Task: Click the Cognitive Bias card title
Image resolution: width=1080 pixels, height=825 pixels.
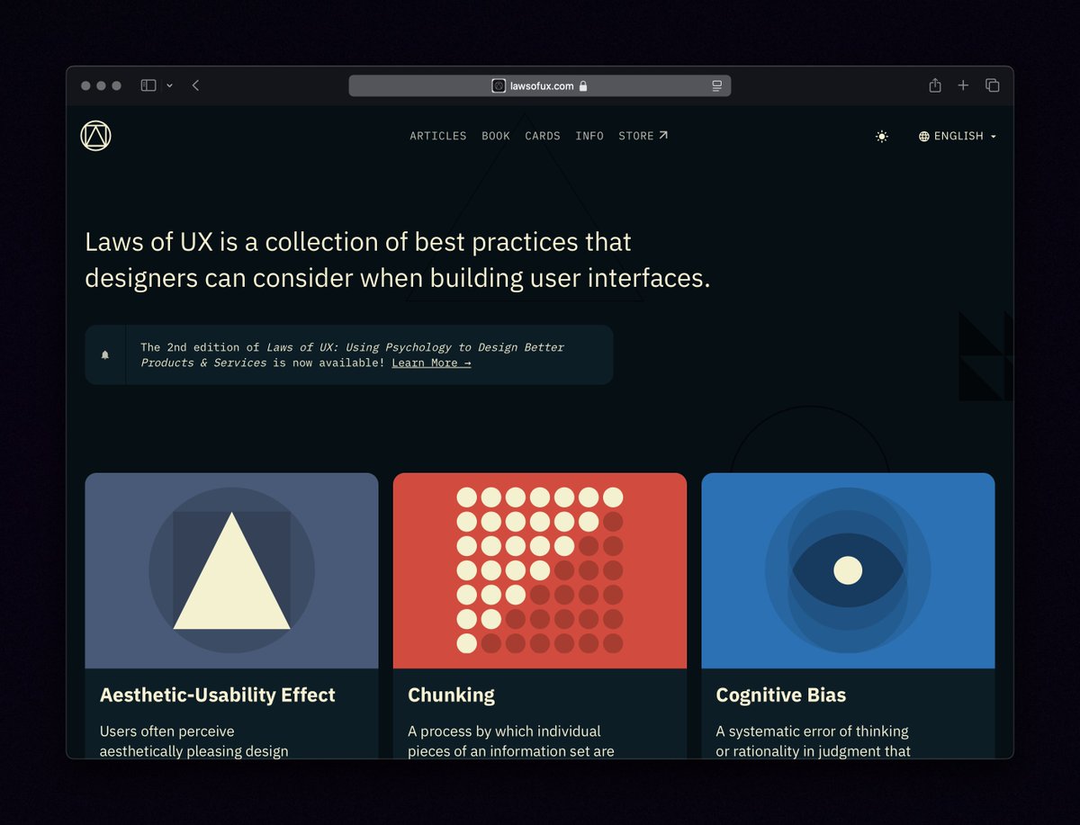Action: click(781, 695)
